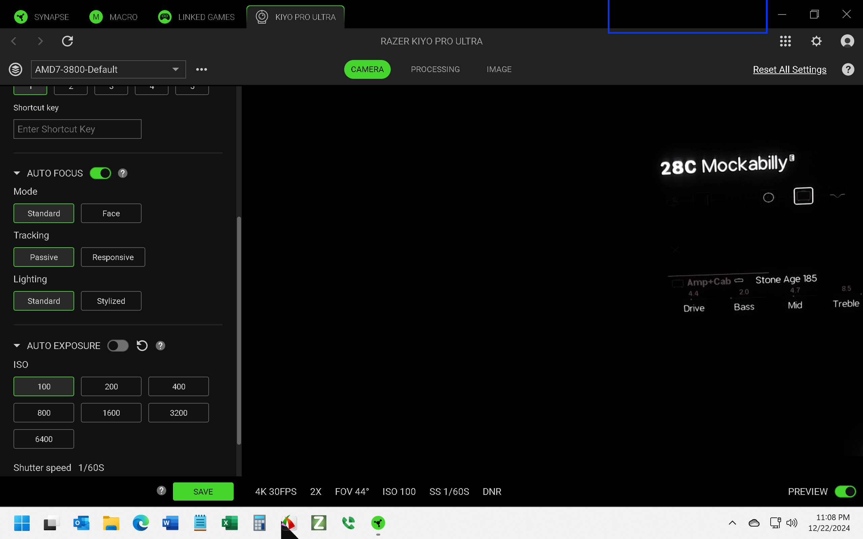Click the forward navigation arrow
Viewport: 863px width, 539px height.
40,41
